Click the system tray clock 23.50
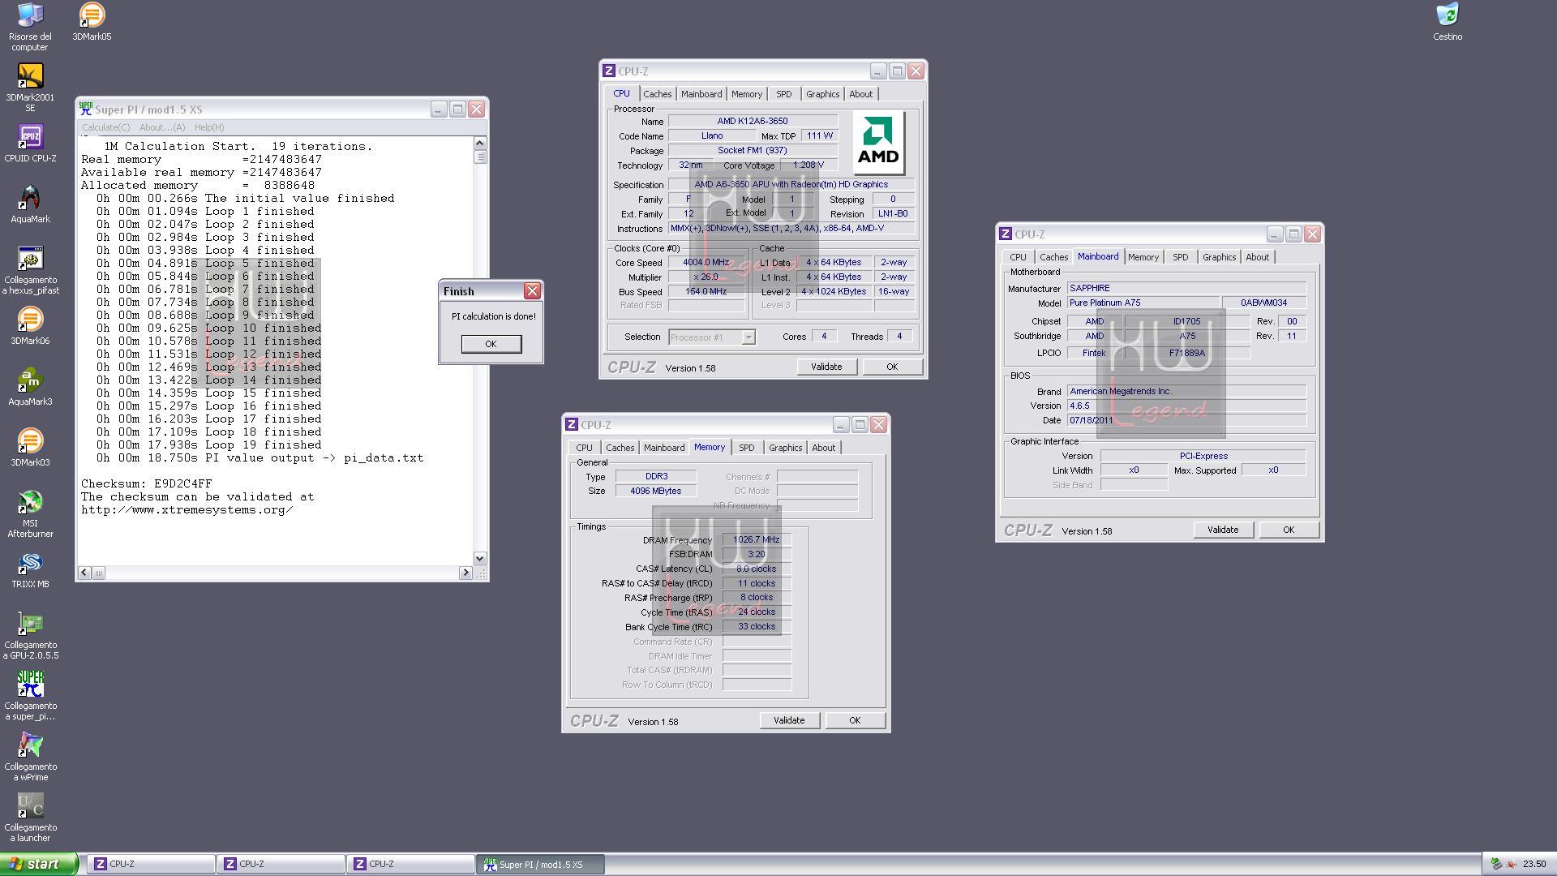This screenshot has height=876, width=1557. pos(1534,865)
